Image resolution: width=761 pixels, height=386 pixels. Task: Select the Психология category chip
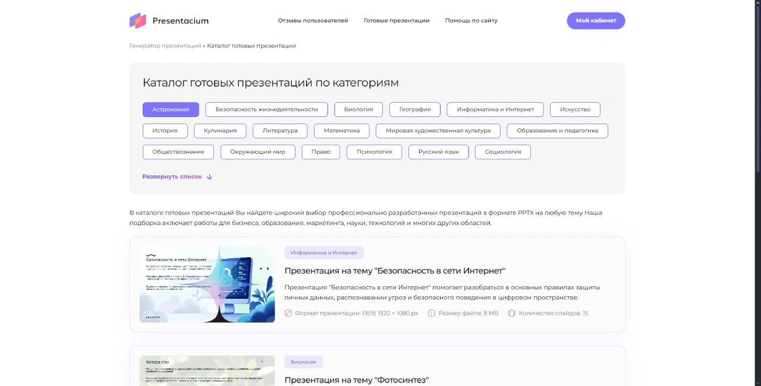pyautogui.click(x=374, y=152)
